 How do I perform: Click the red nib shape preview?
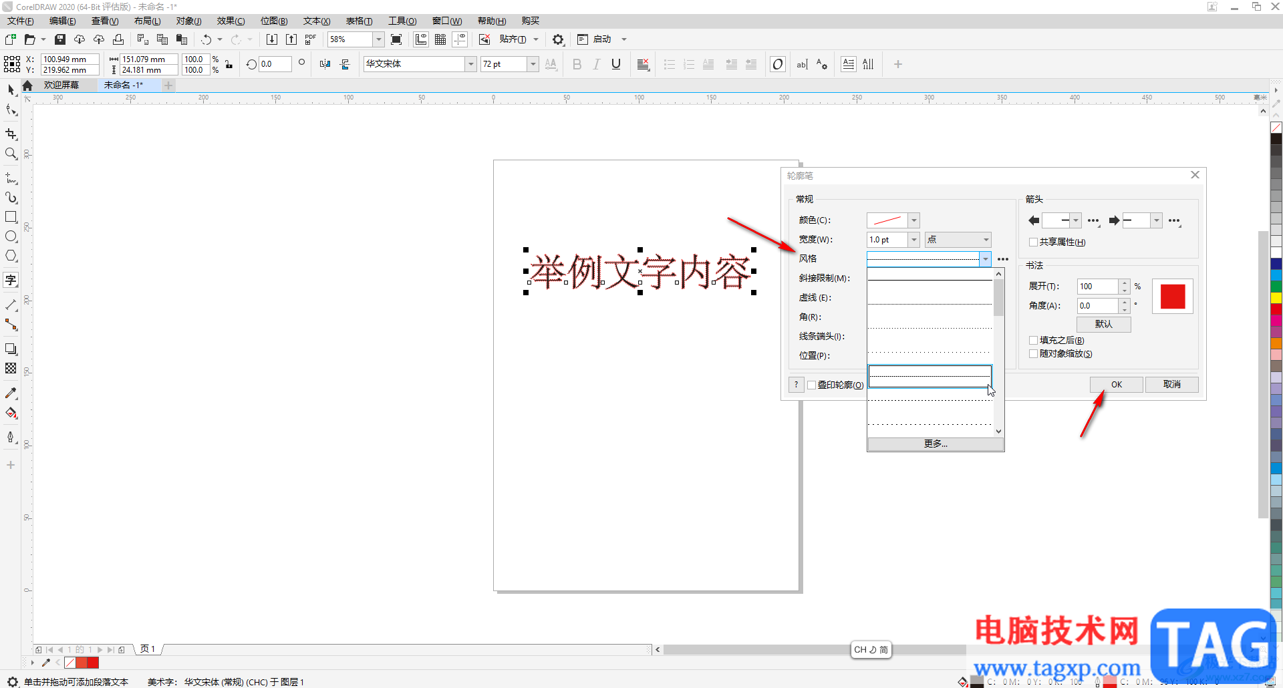coord(1173,297)
